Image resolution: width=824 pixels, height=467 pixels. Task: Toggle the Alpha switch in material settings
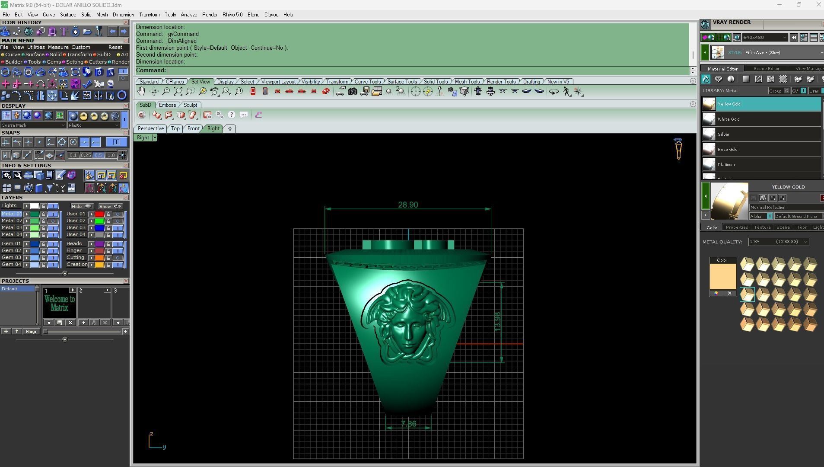tap(770, 216)
